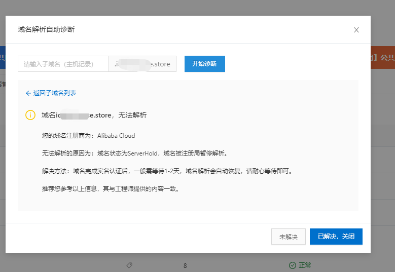
Task: Close the 域名解析自助诊断 dialog with X
Action: pyautogui.click(x=356, y=30)
